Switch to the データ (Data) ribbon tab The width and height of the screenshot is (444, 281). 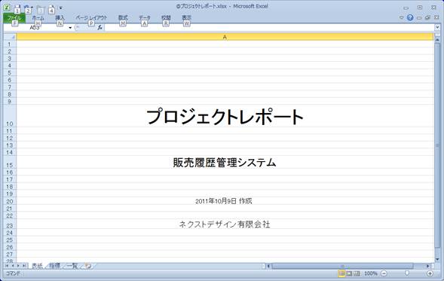(x=145, y=18)
